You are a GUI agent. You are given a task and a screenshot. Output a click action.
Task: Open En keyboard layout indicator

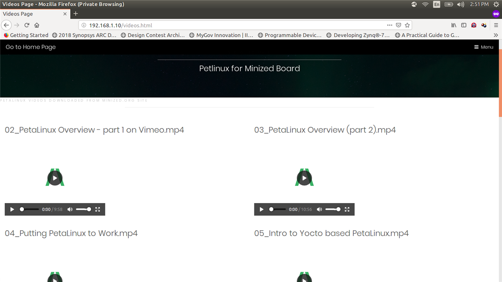[437, 4]
